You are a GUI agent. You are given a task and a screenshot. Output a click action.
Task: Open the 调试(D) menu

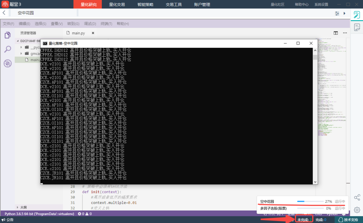coord(90,24)
